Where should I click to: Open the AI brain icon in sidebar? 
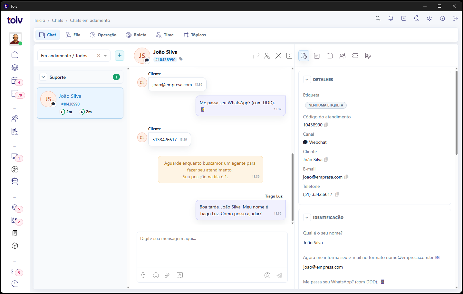click(15, 169)
